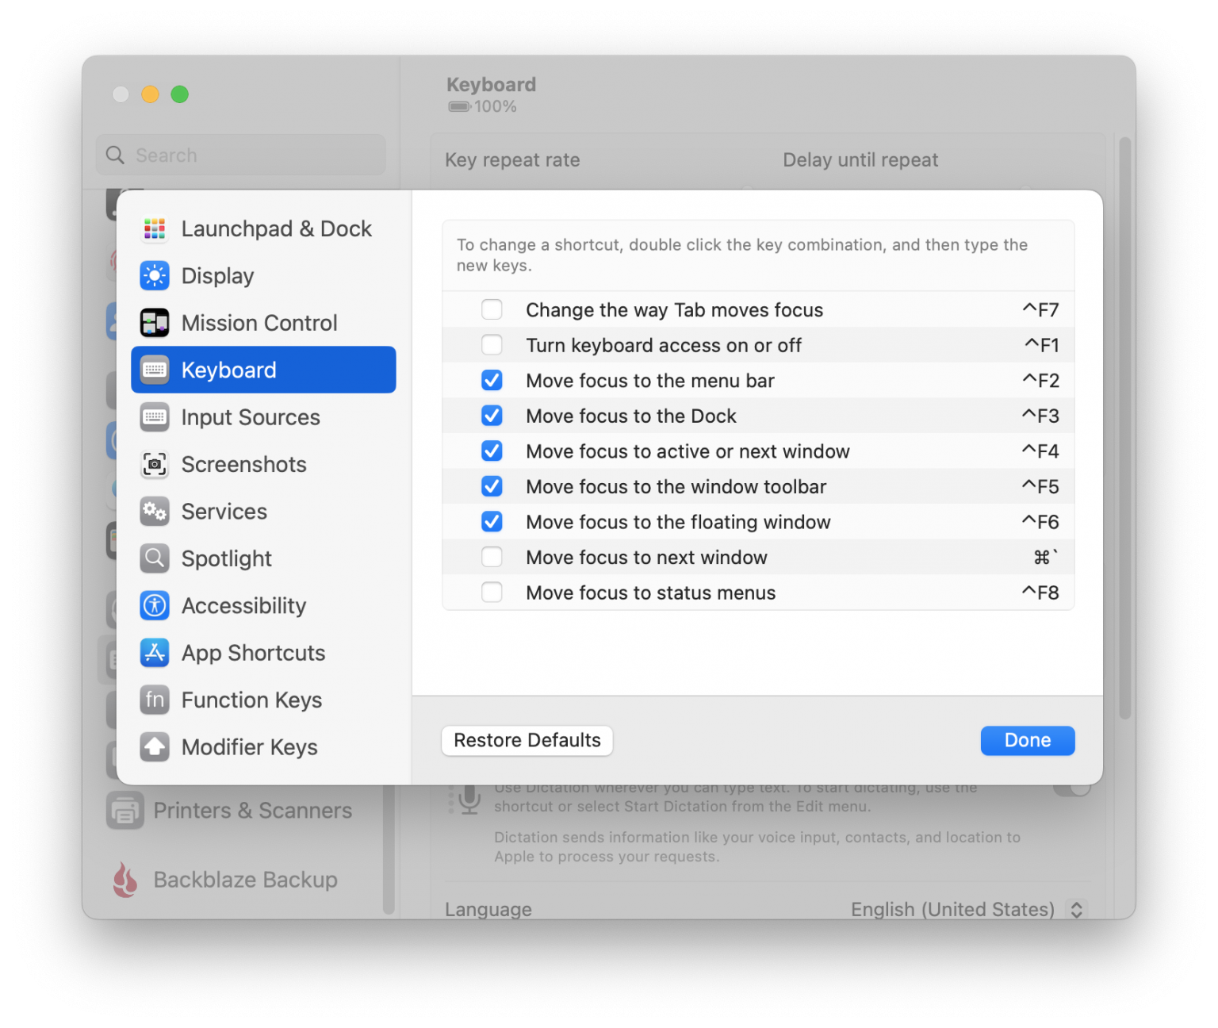Check Move focus to next window
The height and width of the screenshot is (1028, 1218).
(492, 557)
